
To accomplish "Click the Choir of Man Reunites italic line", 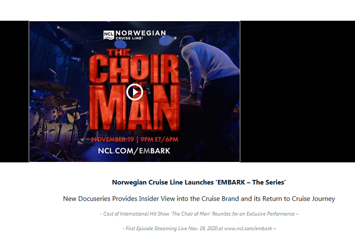I will [x=199, y=214].
